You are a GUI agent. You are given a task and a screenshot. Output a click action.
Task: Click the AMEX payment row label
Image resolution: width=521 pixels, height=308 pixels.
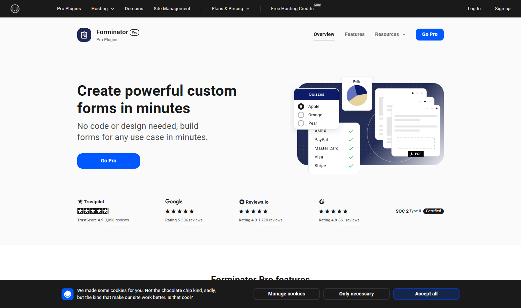[320, 131]
